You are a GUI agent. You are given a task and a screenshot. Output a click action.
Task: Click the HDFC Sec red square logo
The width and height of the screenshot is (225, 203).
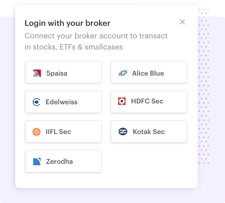click(x=122, y=101)
